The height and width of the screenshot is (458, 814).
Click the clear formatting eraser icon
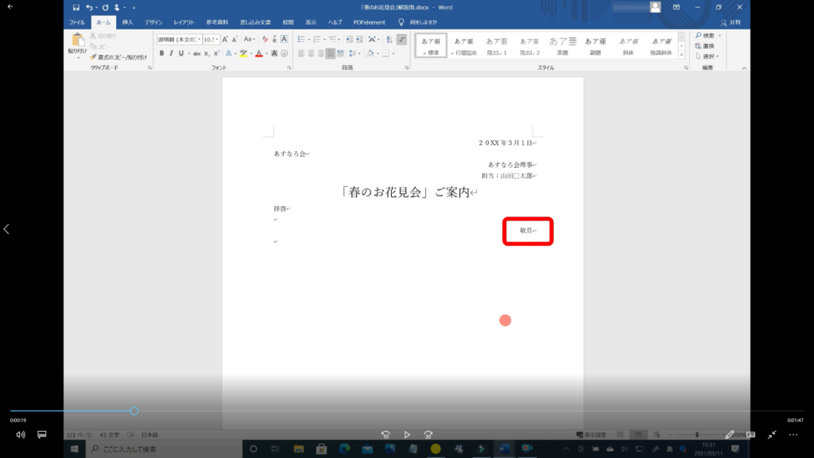pos(265,39)
